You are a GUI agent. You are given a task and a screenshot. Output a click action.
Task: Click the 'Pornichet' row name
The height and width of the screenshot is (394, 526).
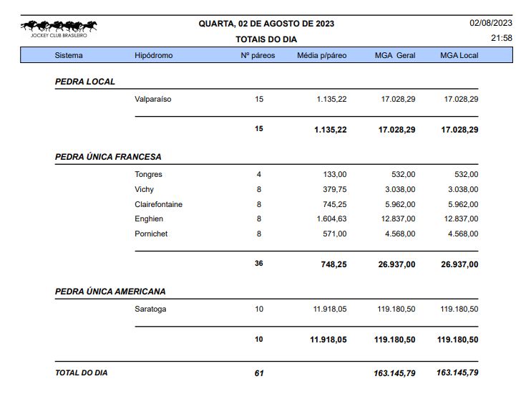(151, 234)
